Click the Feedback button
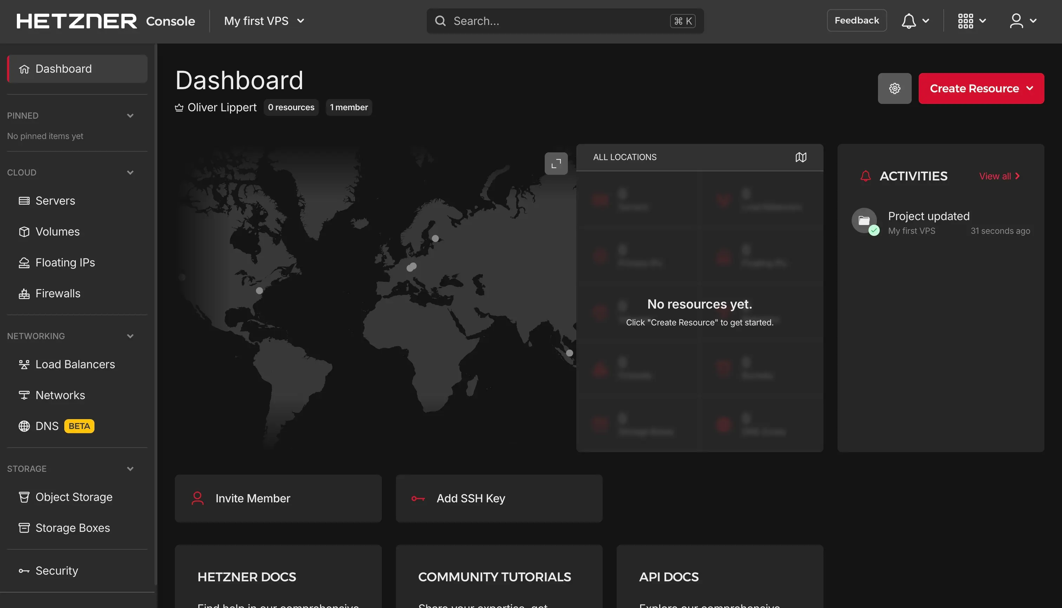 pyautogui.click(x=856, y=20)
